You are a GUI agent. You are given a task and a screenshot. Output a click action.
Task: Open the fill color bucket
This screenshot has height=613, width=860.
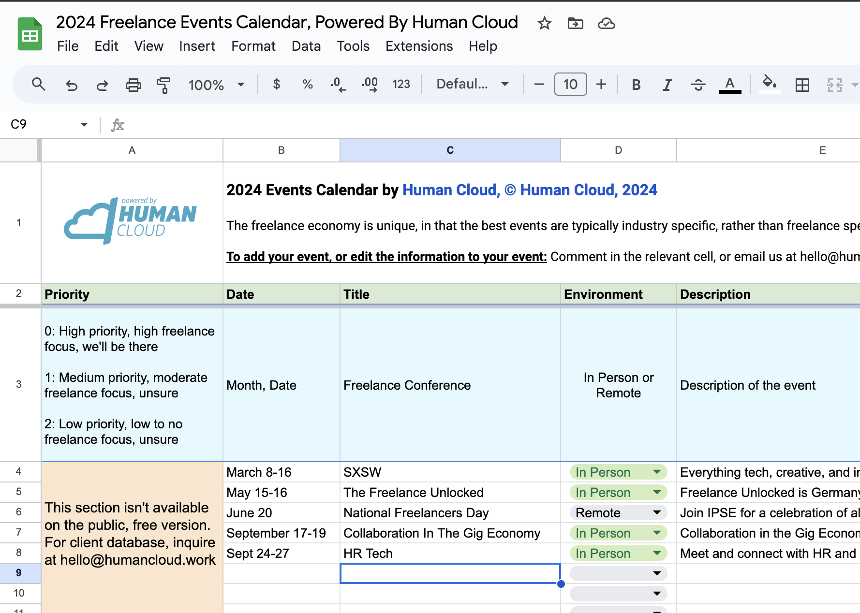(770, 84)
